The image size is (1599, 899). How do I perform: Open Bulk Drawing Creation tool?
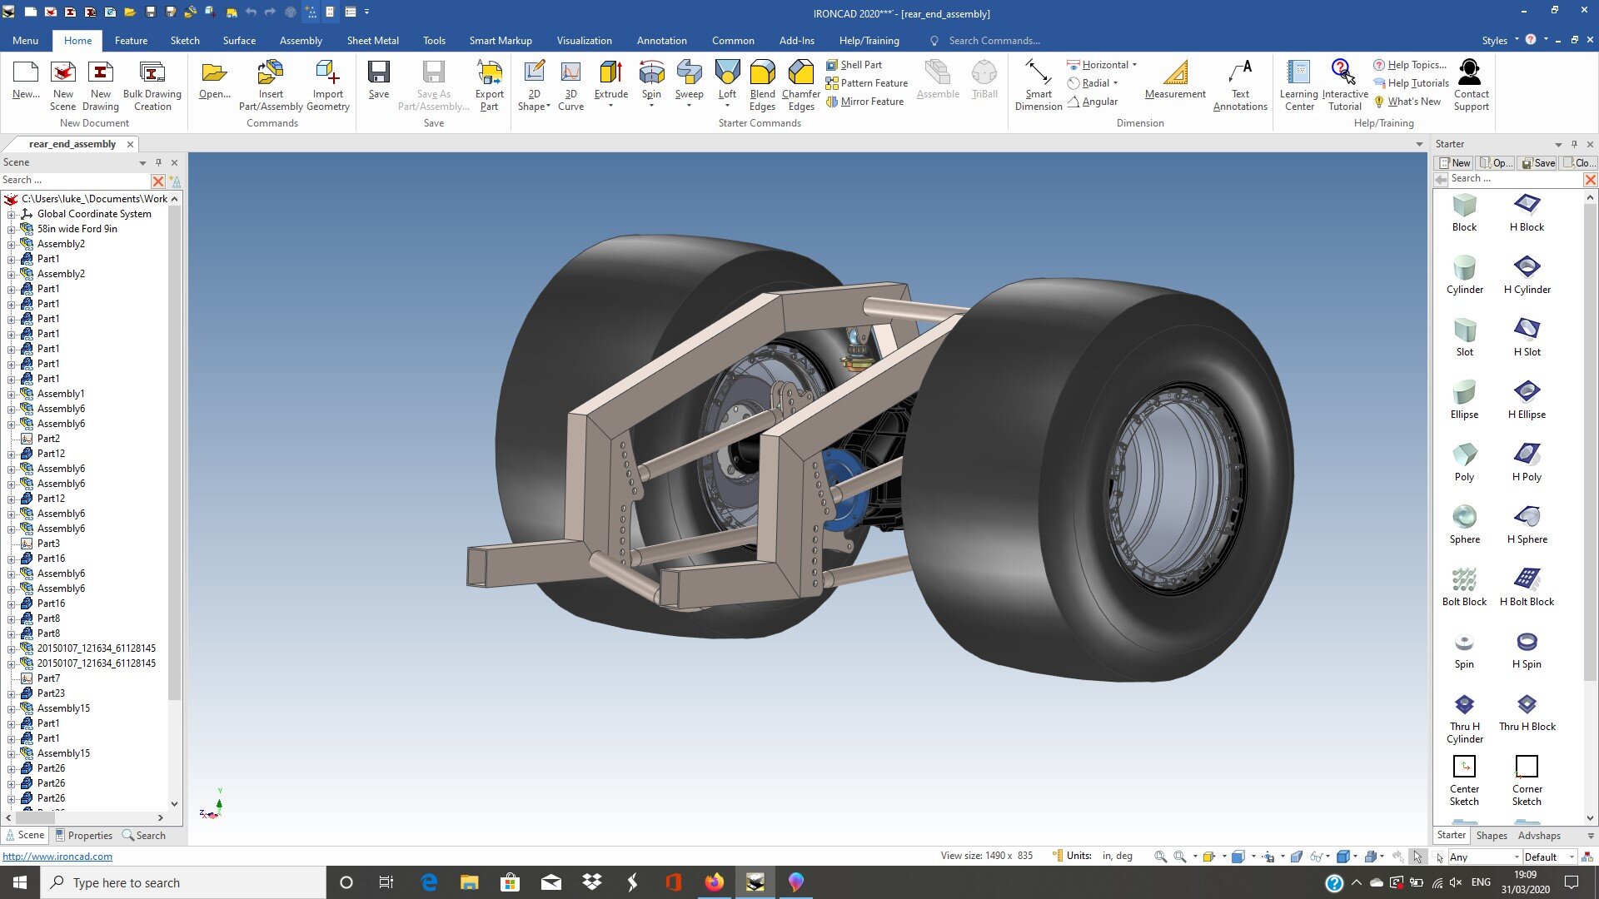click(152, 85)
